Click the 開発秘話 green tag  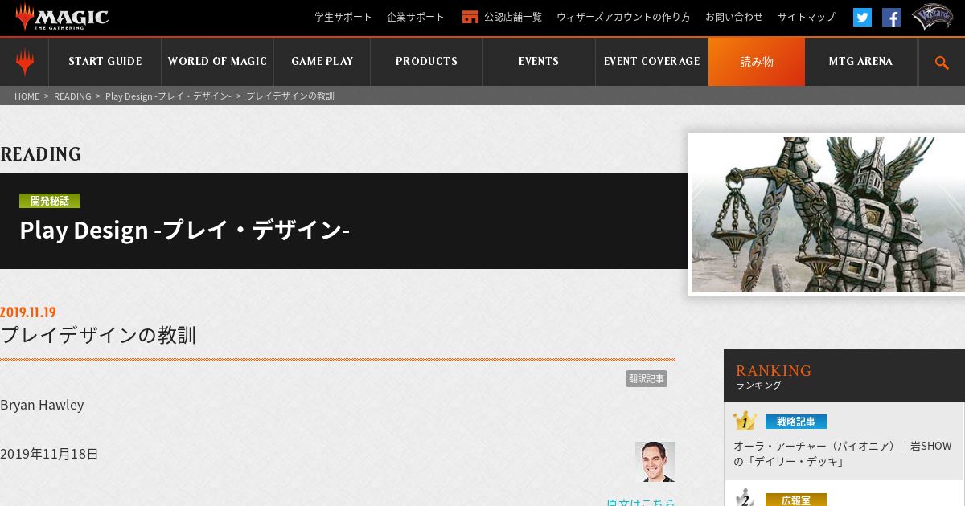[50, 201]
